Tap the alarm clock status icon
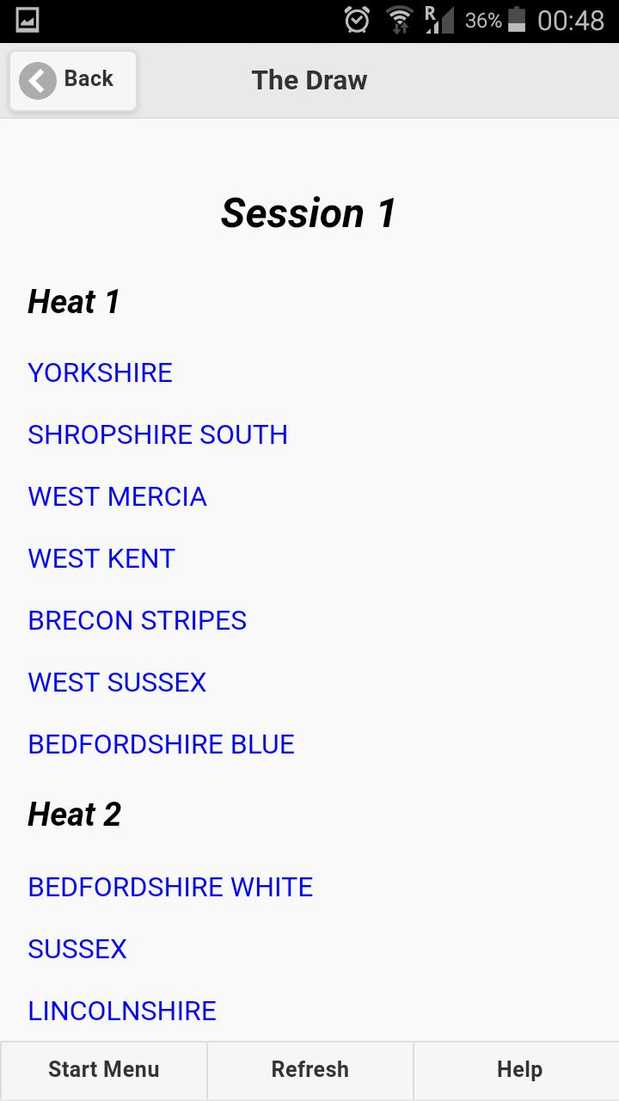 (x=357, y=20)
